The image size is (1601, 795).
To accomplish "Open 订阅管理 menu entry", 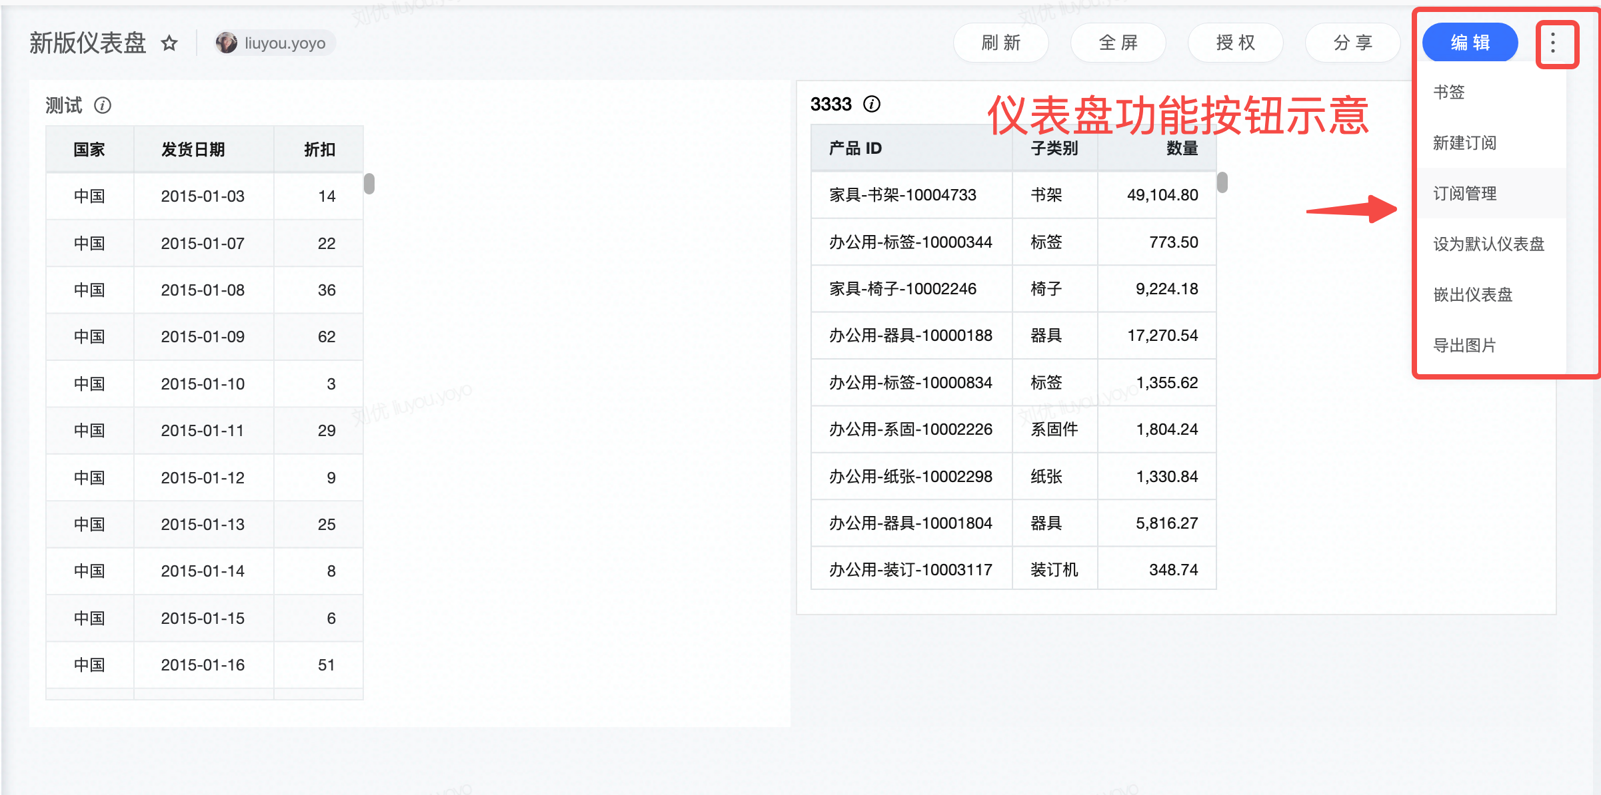I will (1464, 193).
